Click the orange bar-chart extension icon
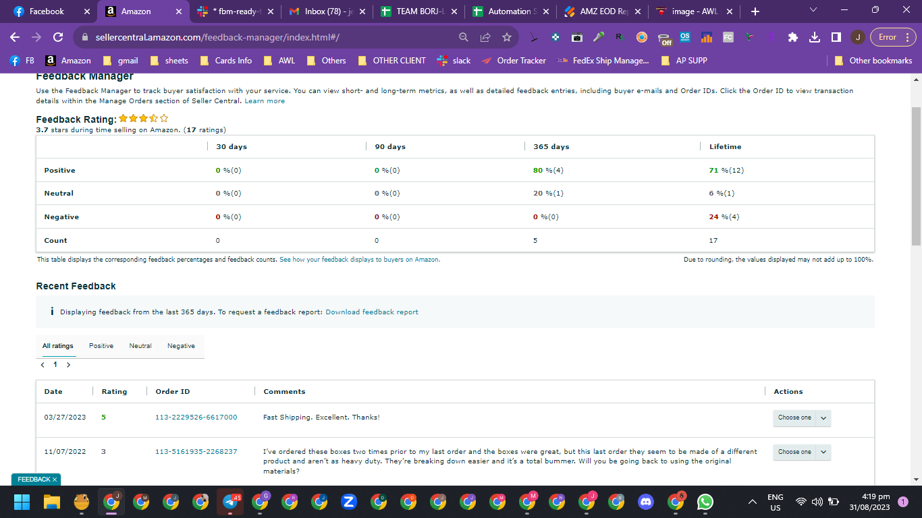Viewport: 922px width, 518px height. (707, 37)
